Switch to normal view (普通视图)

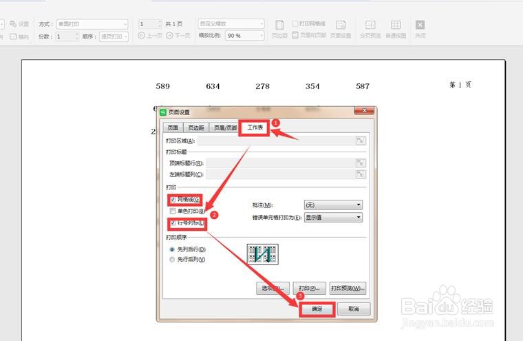click(396, 25)
